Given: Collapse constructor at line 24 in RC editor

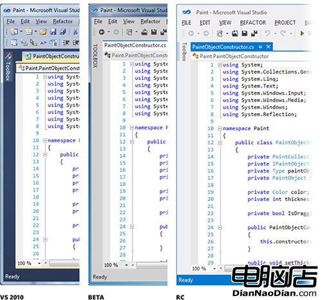Looking at the screenshot, I should click(220, 227).
